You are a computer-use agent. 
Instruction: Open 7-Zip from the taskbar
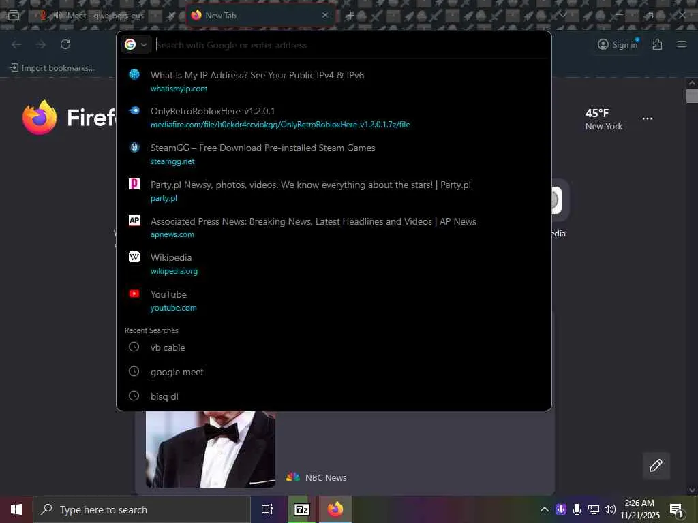click(301, 509)
